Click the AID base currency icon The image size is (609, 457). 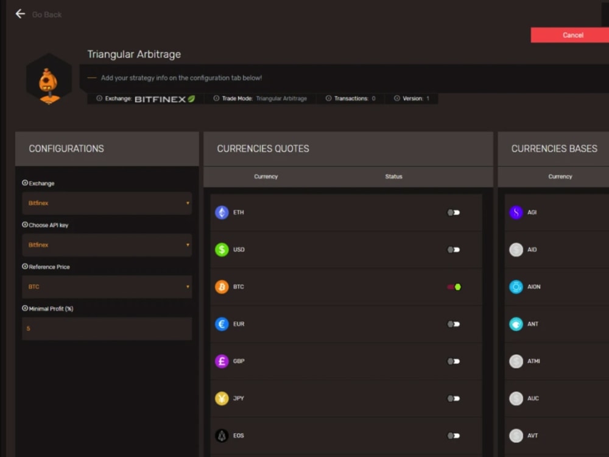pos(516,249)
